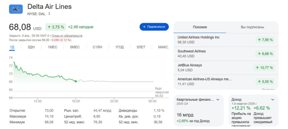The image size is (288, 129).
Task: Switch to the Вы подписаны tab
Action: click(x=252, y=27)
